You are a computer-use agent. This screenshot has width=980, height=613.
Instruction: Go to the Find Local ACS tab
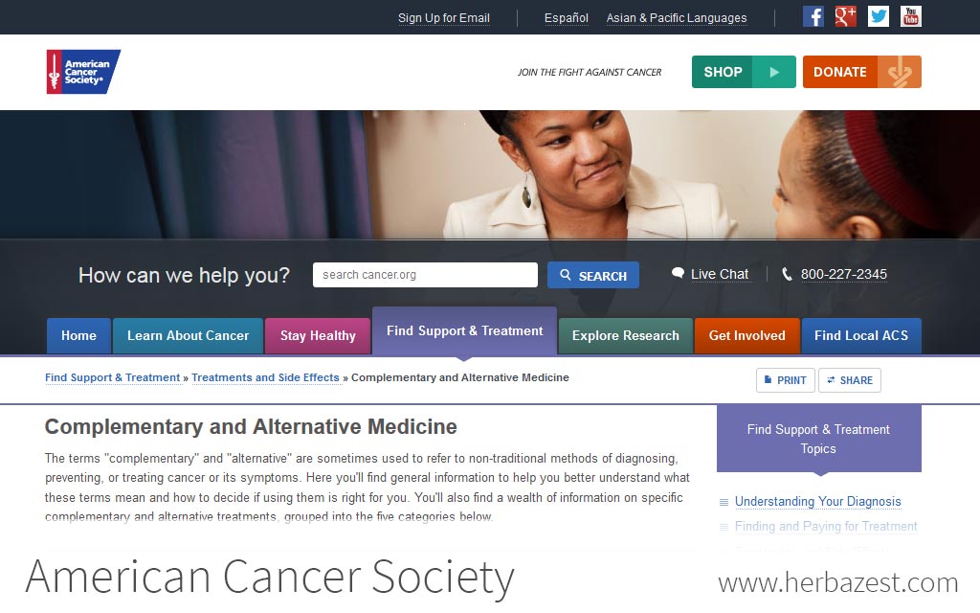pos(861,336)
